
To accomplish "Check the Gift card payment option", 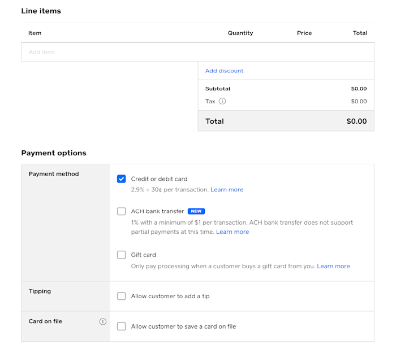I will (x=122, y=255).
